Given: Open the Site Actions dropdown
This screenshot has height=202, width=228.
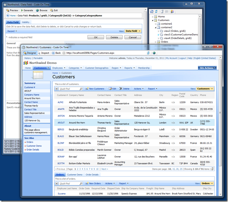Looking at the screenshot, I should pos(207,68).
